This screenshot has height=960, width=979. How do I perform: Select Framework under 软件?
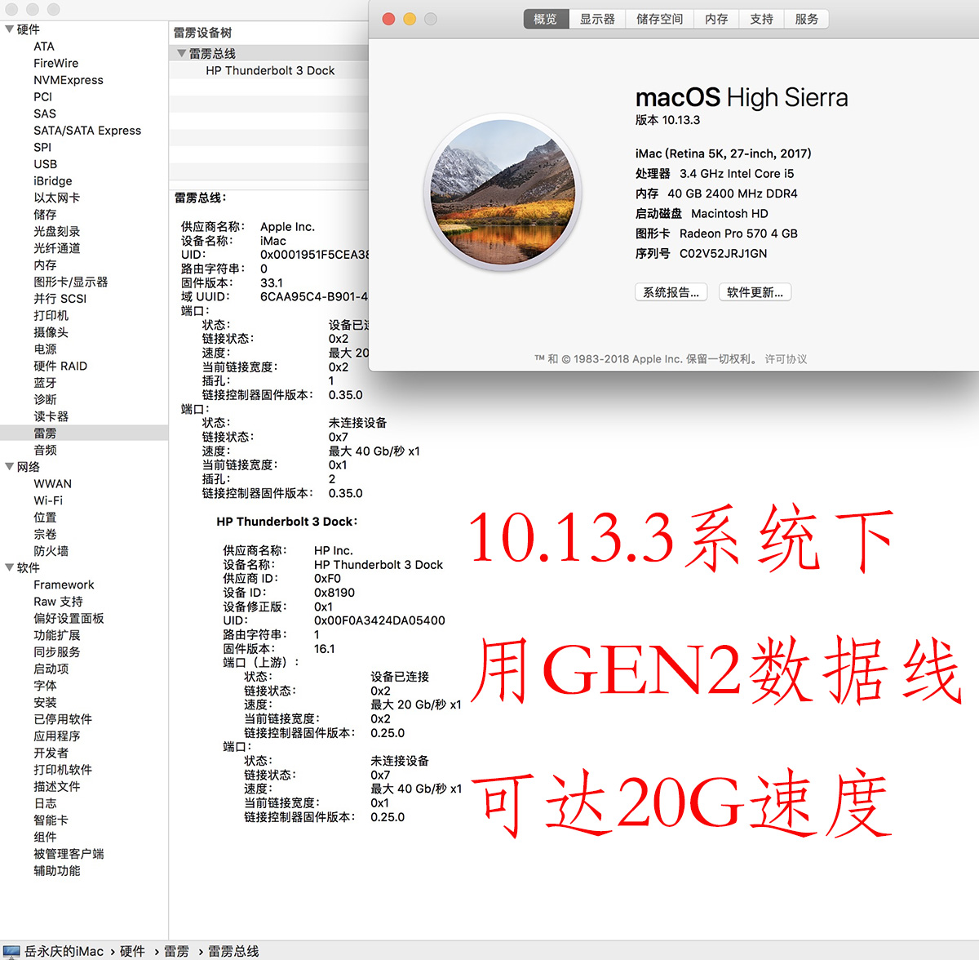tap(64, 585)
